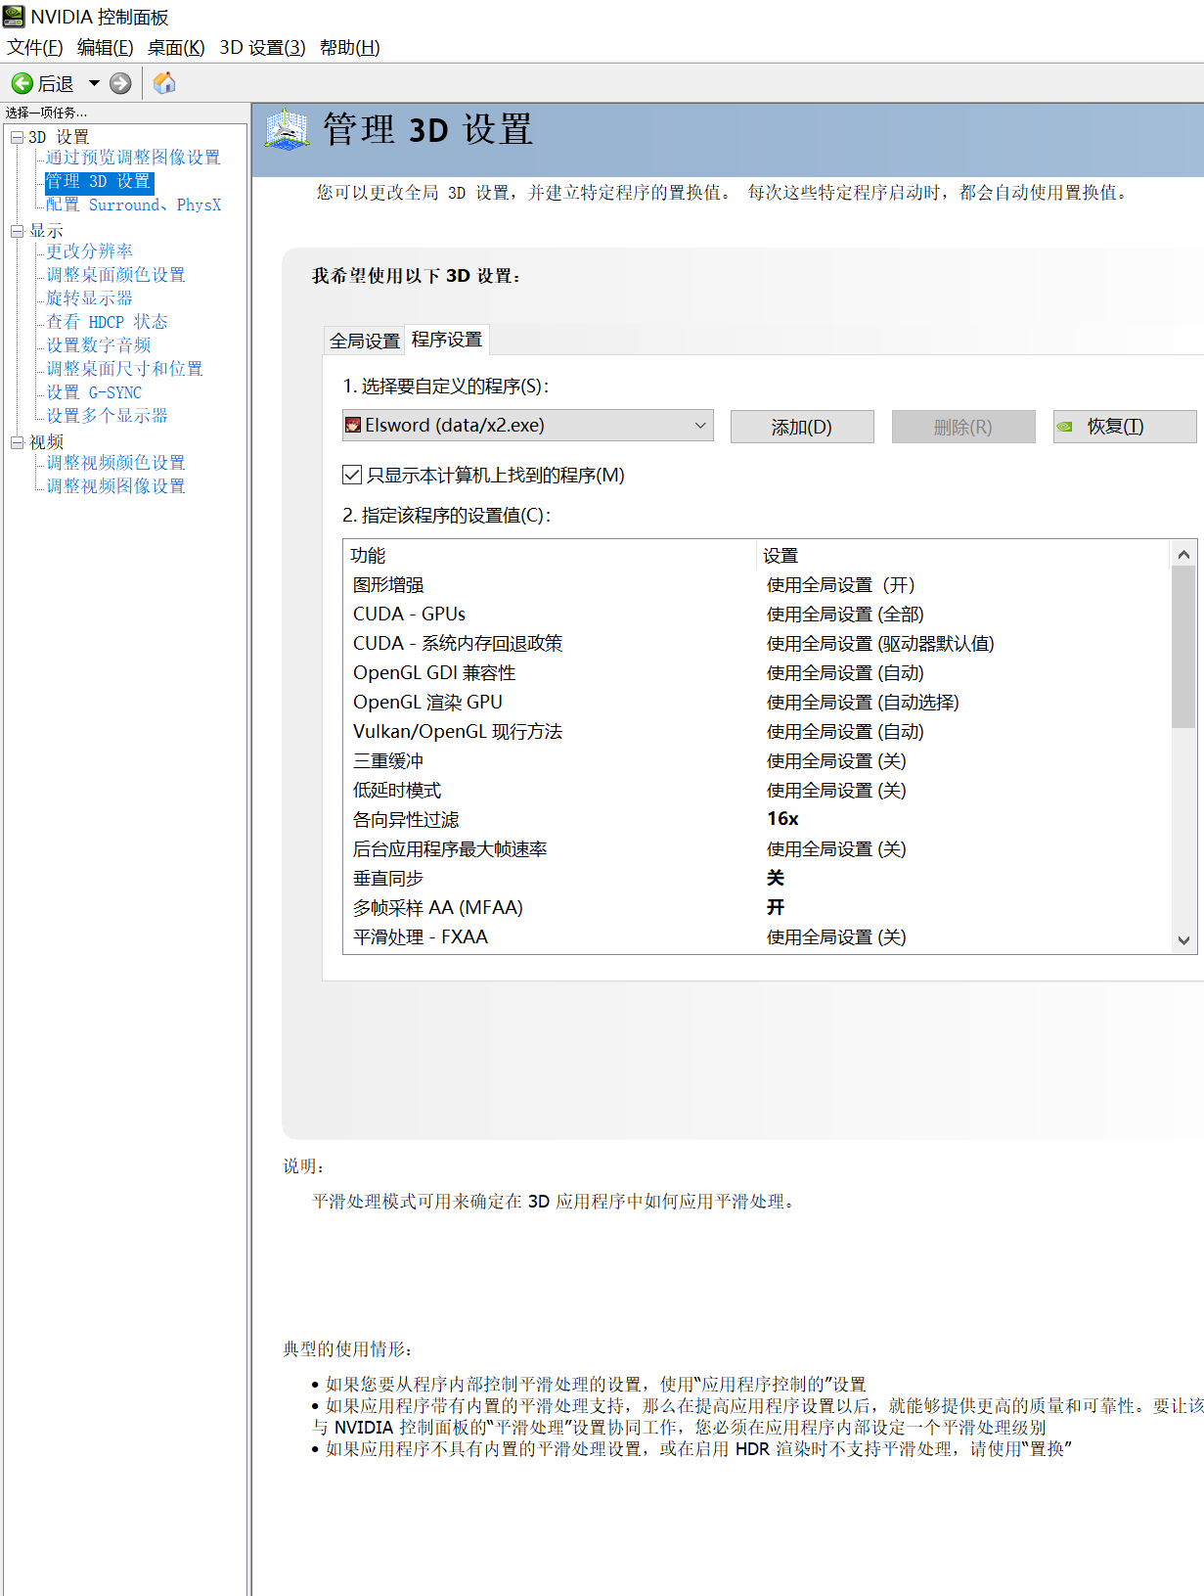Click the Home icon in toolbar
The height and width of the screenshot is (1596, 1204).
click(x=164, y=83)
